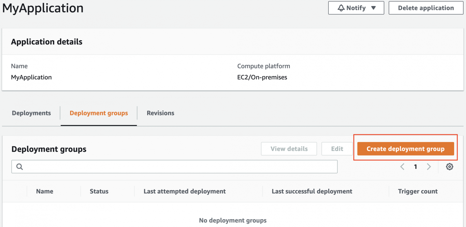Expand the Notify options arrow
Screen dimensions: 466x227
coord(374,8)
